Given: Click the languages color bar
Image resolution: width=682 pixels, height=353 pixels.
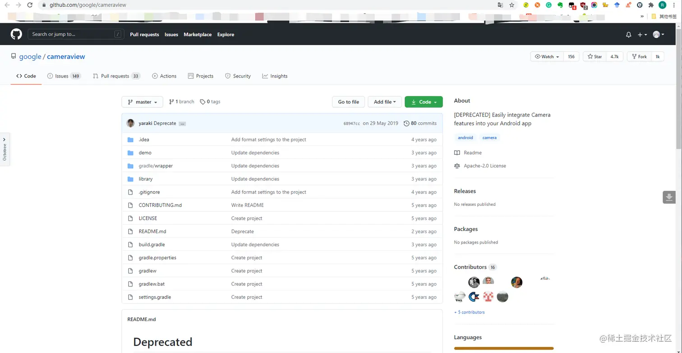Looking at the screenshot, I should pyautogui.click(x=504, y=348).
